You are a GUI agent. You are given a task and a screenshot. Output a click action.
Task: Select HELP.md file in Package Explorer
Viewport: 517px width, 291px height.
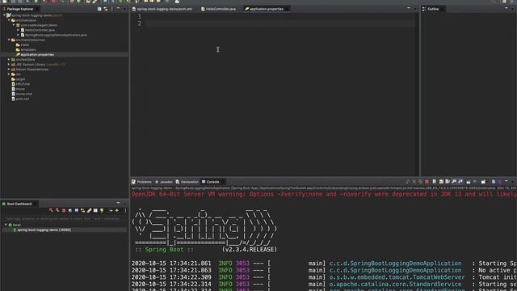[x=20, y=84]
